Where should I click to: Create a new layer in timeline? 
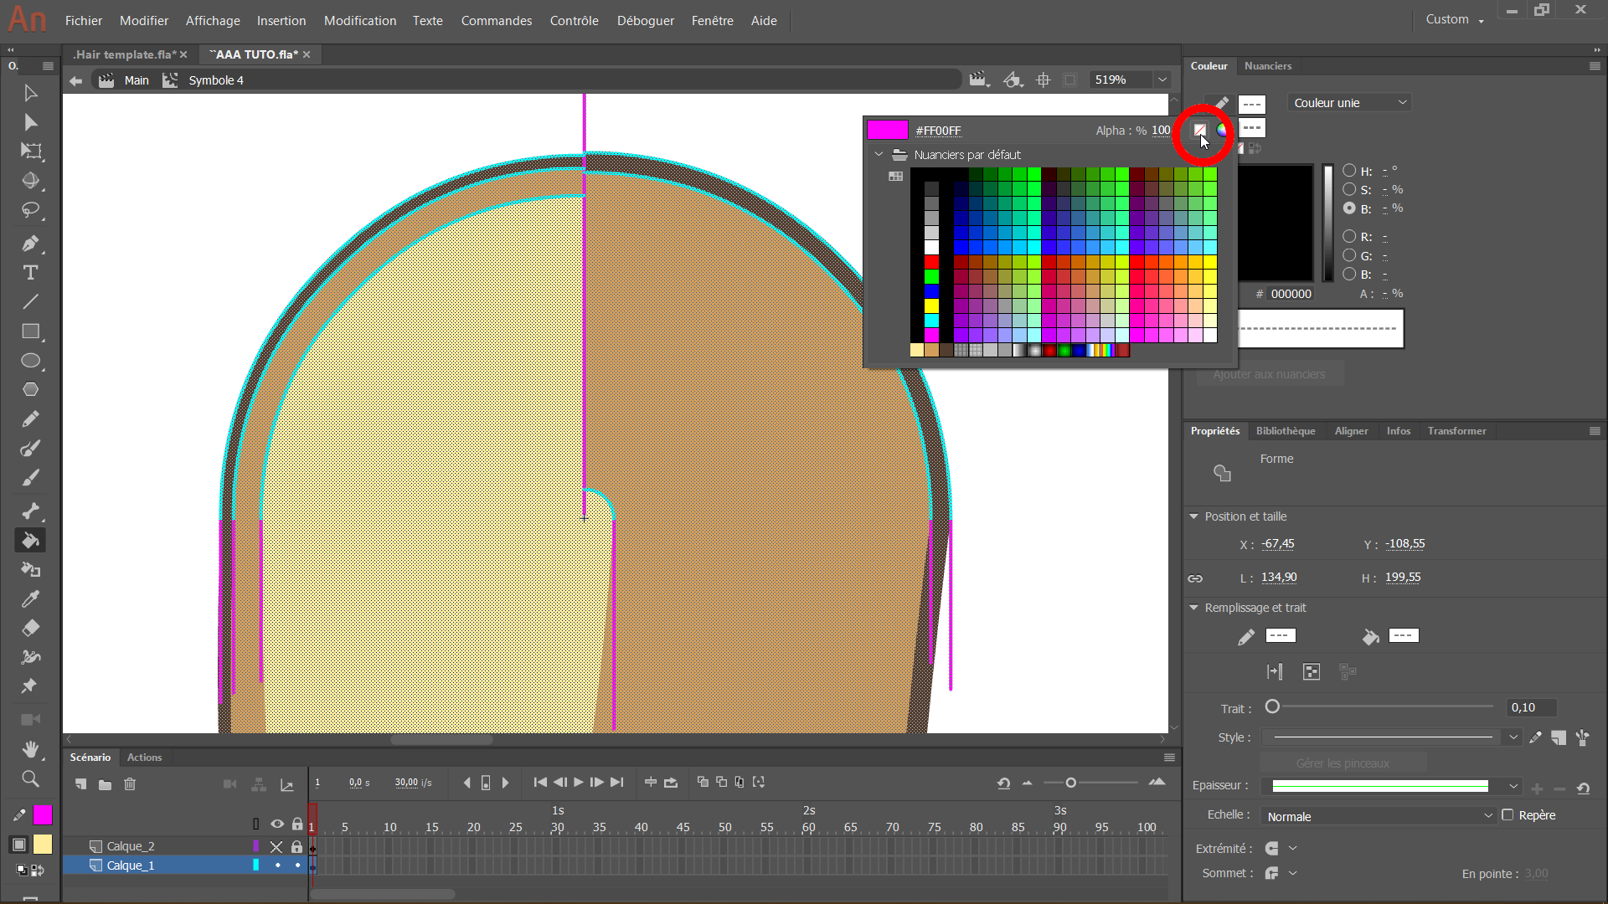pyautogui.click(x=80, y=784)
